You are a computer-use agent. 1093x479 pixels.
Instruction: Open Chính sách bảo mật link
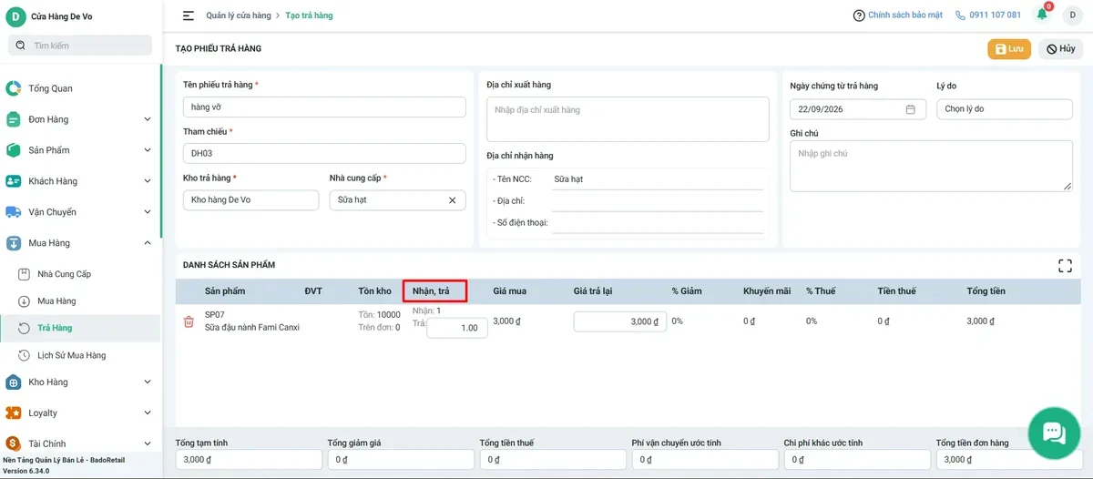[905, 15]
